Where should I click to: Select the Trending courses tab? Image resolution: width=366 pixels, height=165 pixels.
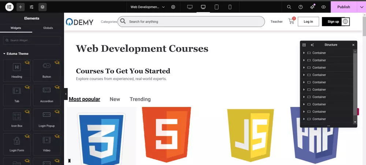pyautogui.click(x=140, y=99)
